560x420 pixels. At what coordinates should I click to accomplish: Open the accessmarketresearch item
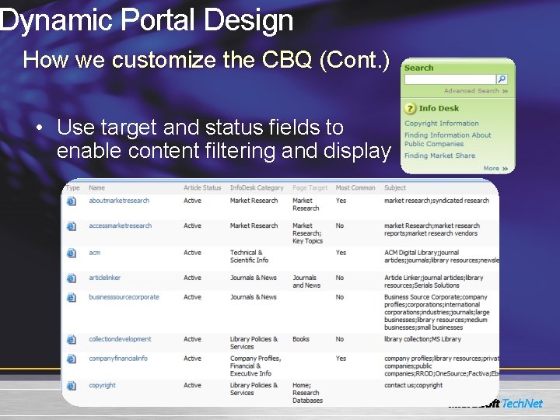click(121, 226)
